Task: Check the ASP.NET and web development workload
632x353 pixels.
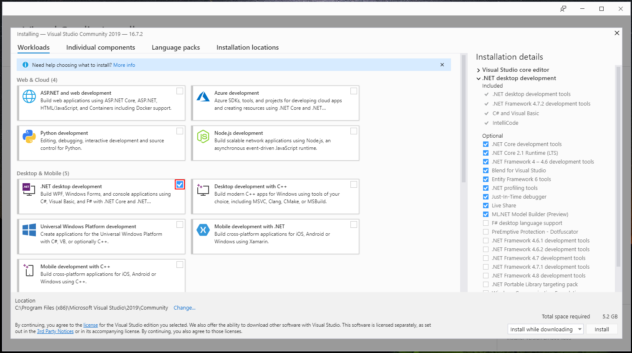Action: (180, 91)
